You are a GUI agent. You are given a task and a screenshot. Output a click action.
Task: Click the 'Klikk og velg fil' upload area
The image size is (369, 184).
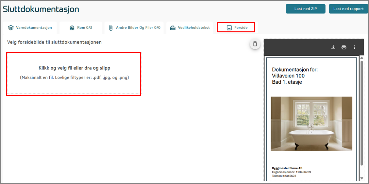[74, 73]
